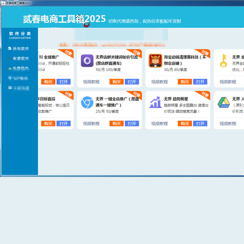
Task: Click 购买 on the 目标直投 card
Action: 48,124
